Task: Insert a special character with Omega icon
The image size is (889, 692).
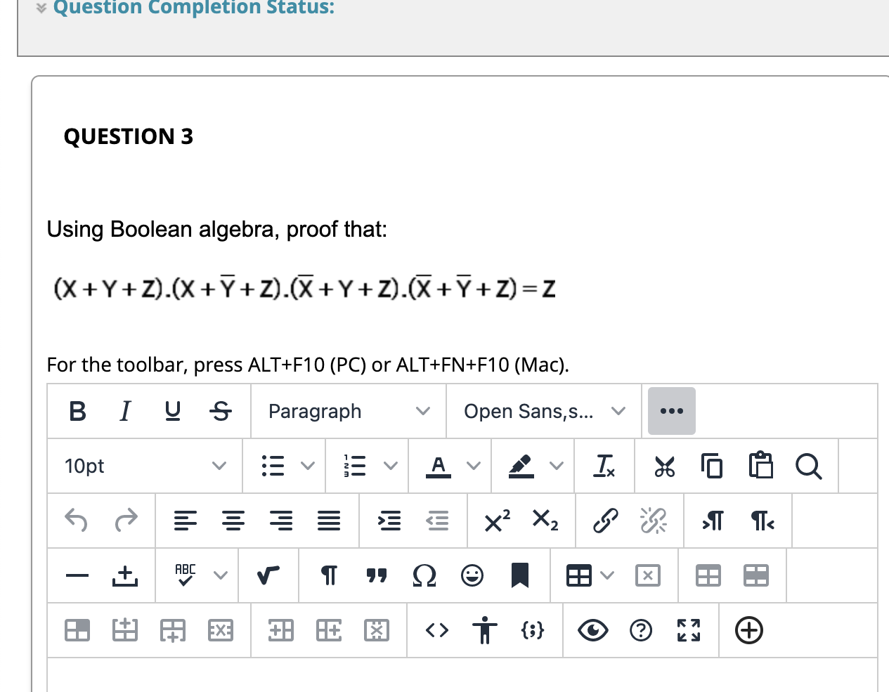Action: click(424, 575)
